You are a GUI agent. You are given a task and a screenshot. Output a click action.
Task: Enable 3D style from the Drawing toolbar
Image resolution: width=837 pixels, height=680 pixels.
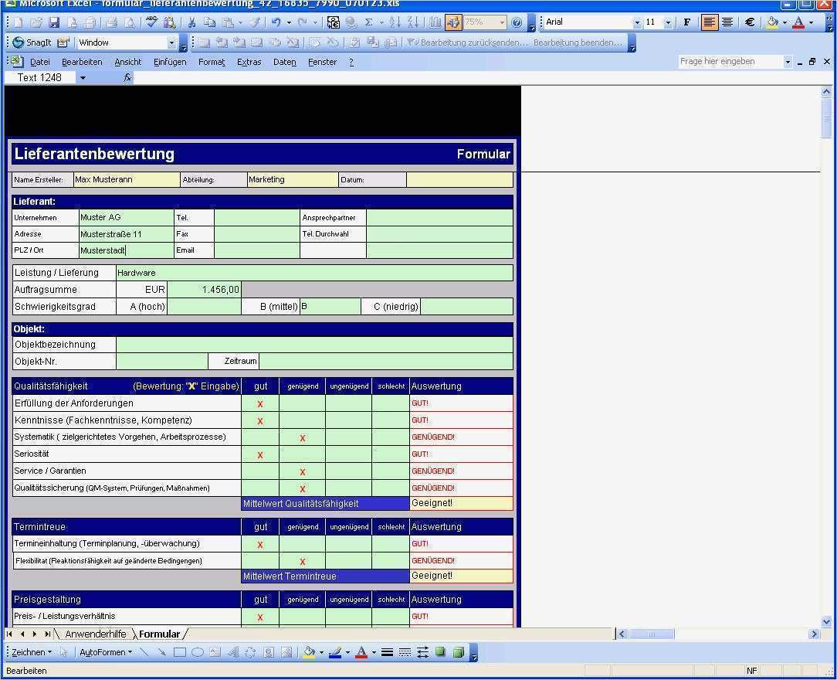point(459,652)
